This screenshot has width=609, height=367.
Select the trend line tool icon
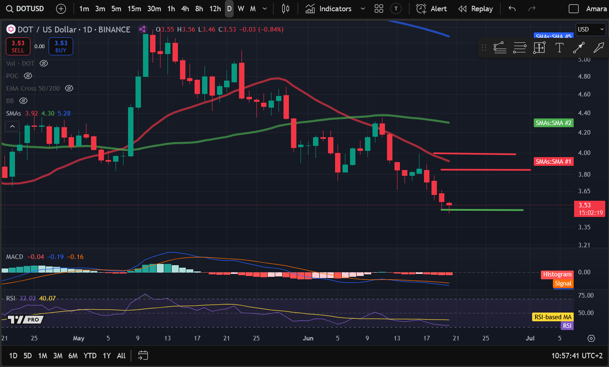click(579, 48)
